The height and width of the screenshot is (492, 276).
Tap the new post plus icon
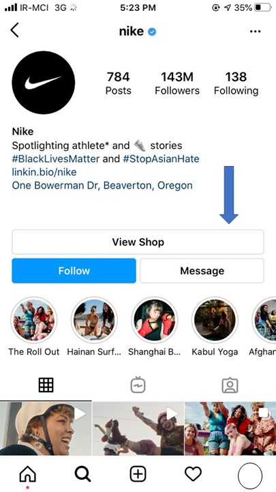[138, 474]
